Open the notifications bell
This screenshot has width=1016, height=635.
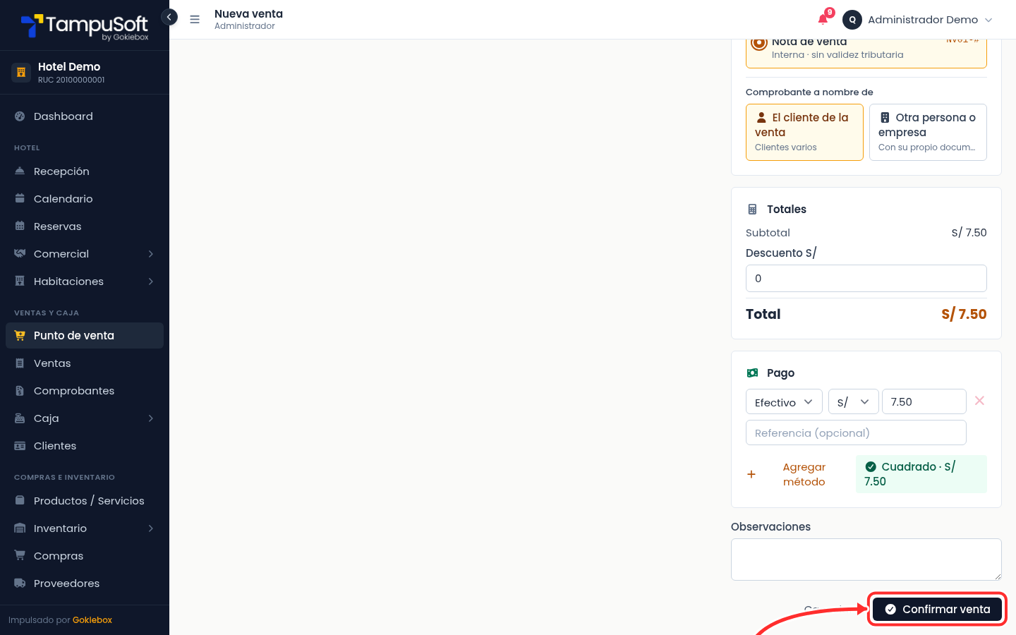(823, 19)
